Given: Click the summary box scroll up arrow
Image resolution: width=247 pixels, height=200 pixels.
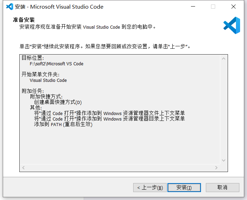Looking at the screenshot, I should (x=223, y=59).
